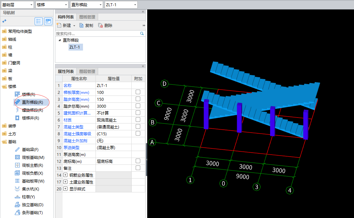This screenshot has height=218, width=354.
Task: Check the 混凝土强度等级 附加 checkbox
Action: click(138, 133)
